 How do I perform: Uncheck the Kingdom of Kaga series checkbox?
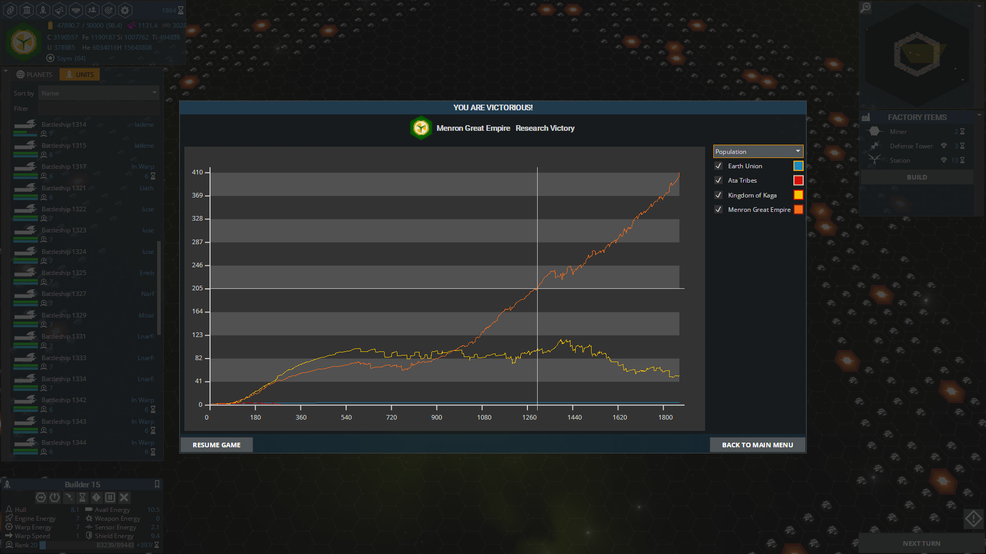pyautogui.click(x=718, y=195)
